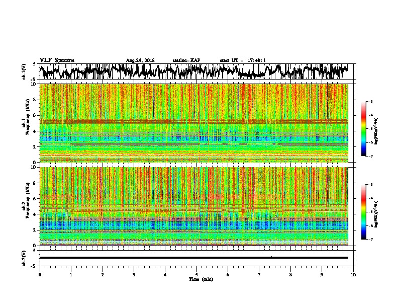
Task: Click the ch.1 voltage waveform trace panel
Action: tap(196, 71)
